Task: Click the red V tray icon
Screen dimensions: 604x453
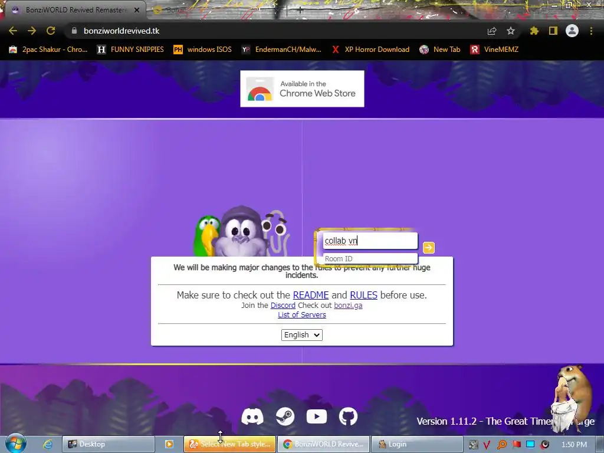Action: [487, 445]
